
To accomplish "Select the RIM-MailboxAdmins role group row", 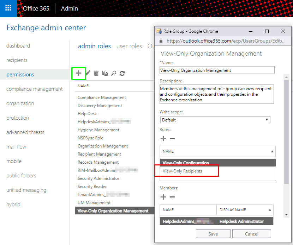I will point(108,170).
